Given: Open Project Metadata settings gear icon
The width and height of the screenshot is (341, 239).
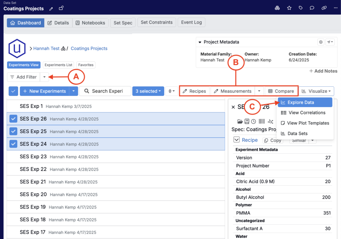Looking at the screenshot, I should click(x=321, y=42).
